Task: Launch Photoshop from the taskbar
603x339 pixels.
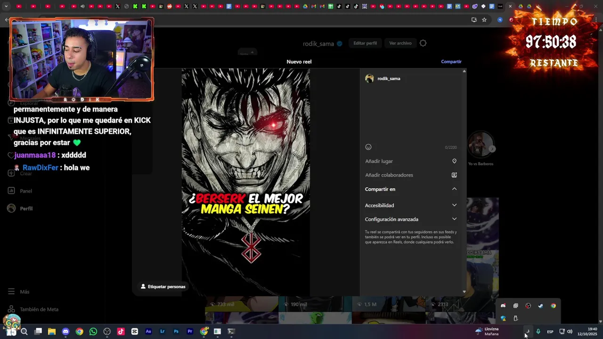Action: (x=176, y=331)
